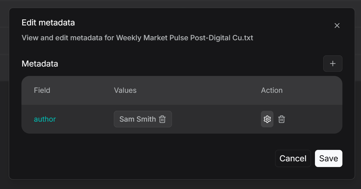Cancel metadata editing

pyautogui.click(x=293, y=158)
